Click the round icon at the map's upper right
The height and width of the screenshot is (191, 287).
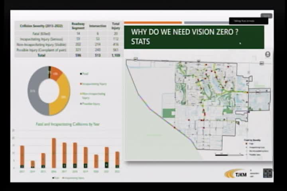[267, 54]
